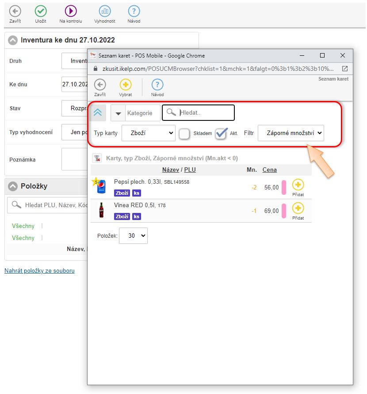The image size is (367, 394).
Task: Click Nahrát položky ze souboru link
Action: click(x=39, y=270)
